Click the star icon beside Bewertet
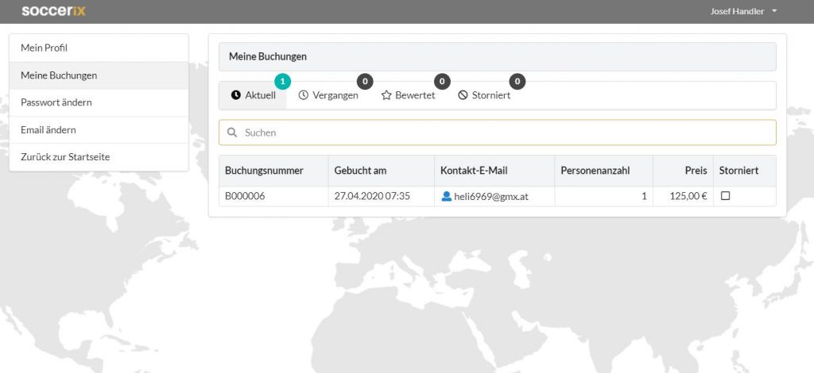The image size is (814, 373). (386, 95)
